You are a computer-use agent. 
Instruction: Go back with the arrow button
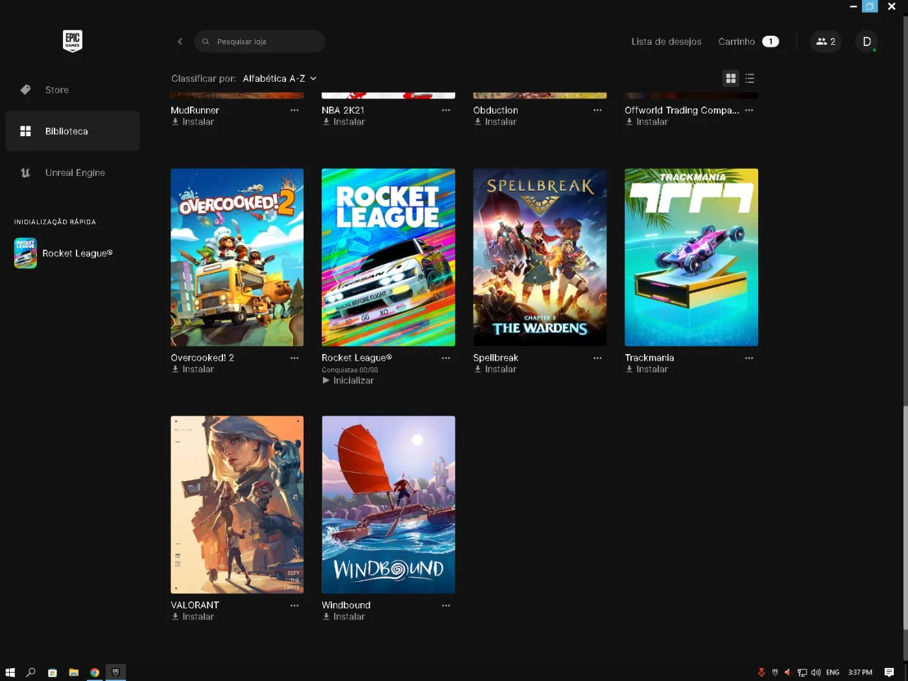pyautogui.click(x=180, y=42)
